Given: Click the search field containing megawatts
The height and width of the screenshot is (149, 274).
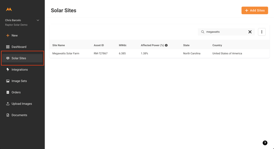Looking at the screenshot, I should pyautogui.click(x=226, y=32).
